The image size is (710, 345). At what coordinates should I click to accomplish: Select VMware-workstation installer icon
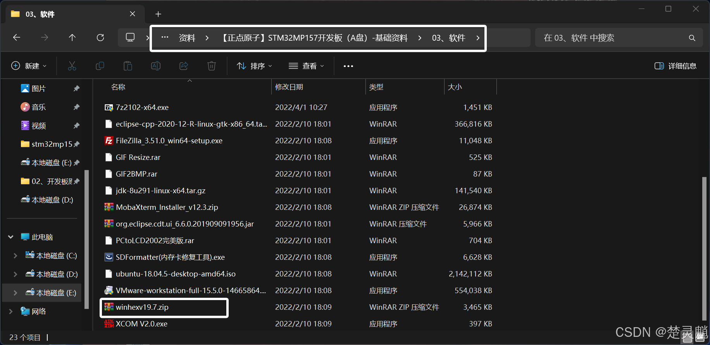click(109, 290)
